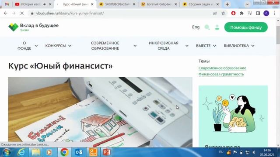Click the site lock security icon
The height and width of the screenshot is (157, 280).
point(32,14)
